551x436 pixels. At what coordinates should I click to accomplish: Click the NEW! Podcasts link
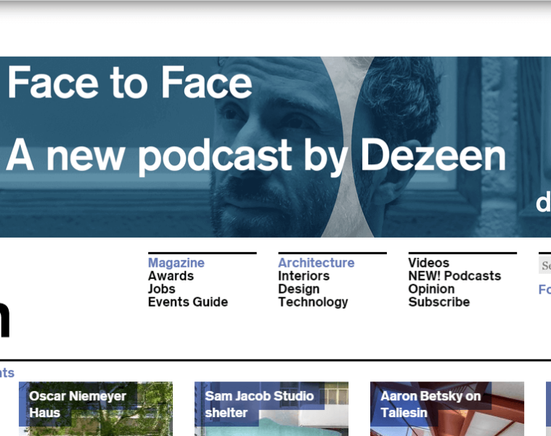[454, 276]
